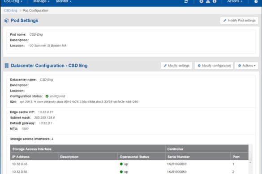Click the far-right circle icon in top bar
Screen dimensions: 262x174
click(x=256, y=1)
